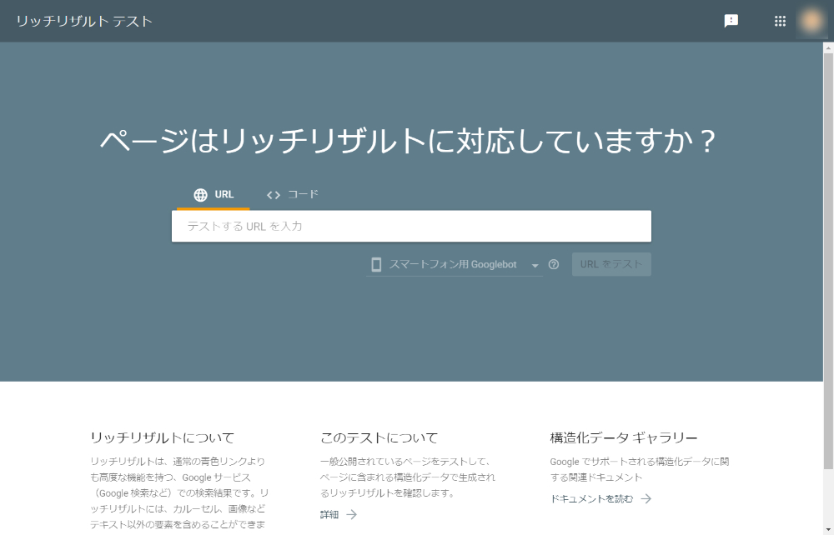834x535 pixels.
Task: Open the ドキュメントを読む link
Action: (x=600, y=499)
